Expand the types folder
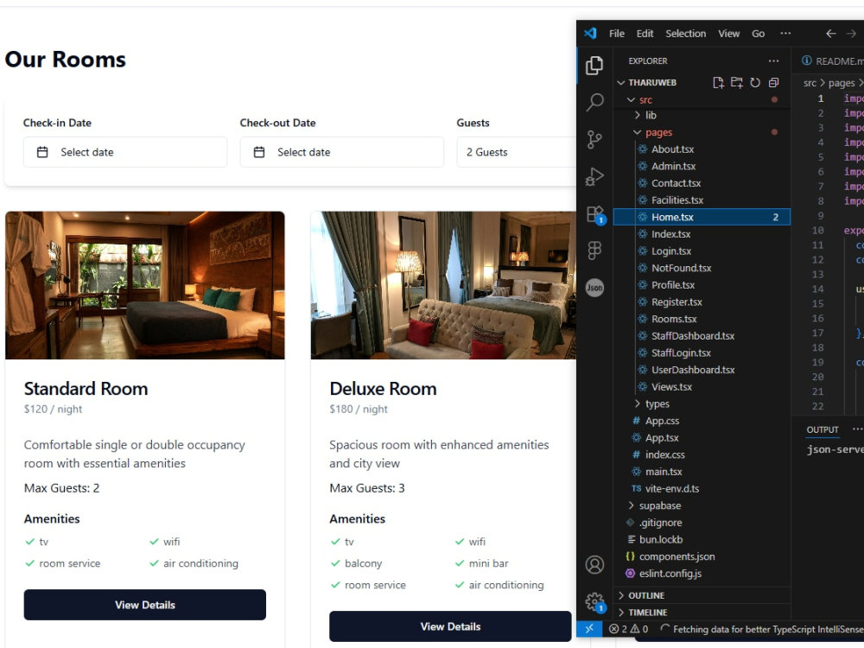864x648 pixels. coord(657,403)
